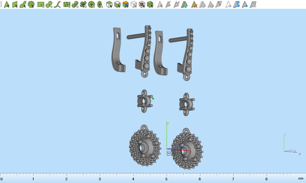The height and width of the screenshot is (183, 306).
Task: Select the right round beaded pendant model
Action: coord(188,149)
